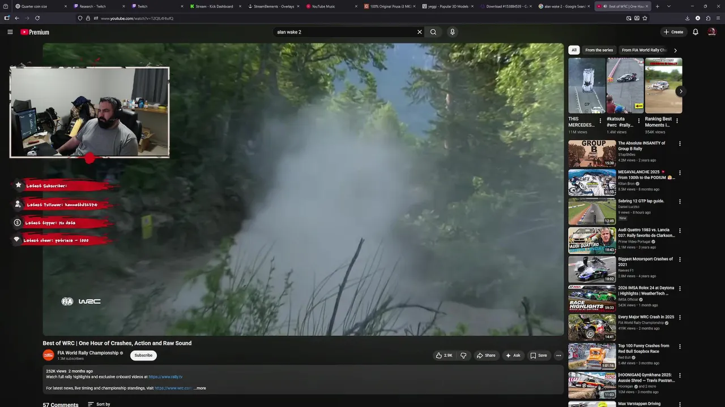Open the FIA World Rally Championship channel avatar
The image size is (725, 407).
click(x=49, y=355)
